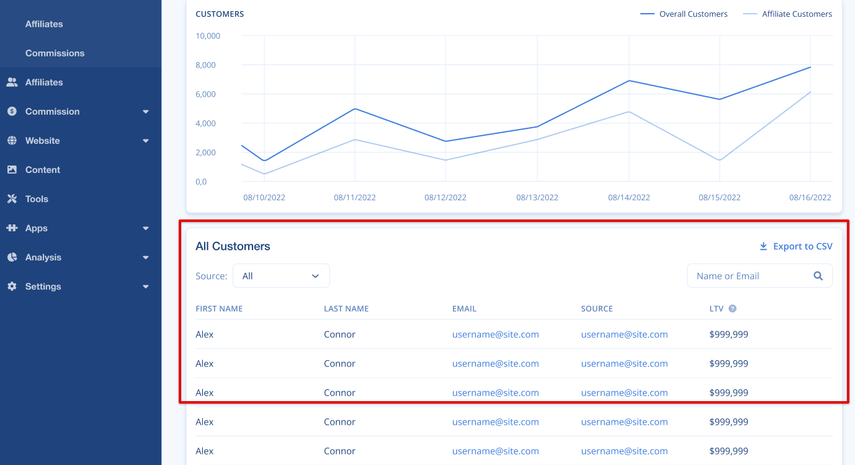Click the Apps puzzle piece icon
Image resolution: width=855 pixels, height=465 pixels.
12,228
